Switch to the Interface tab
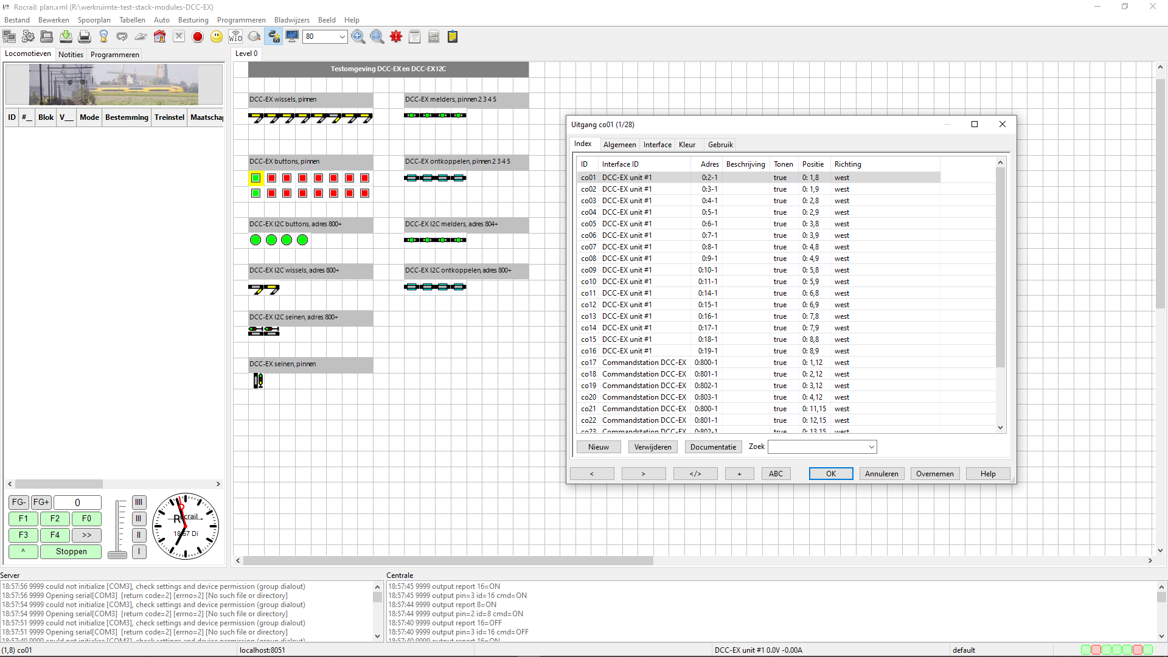The image size is (1168, 657). 657,145
